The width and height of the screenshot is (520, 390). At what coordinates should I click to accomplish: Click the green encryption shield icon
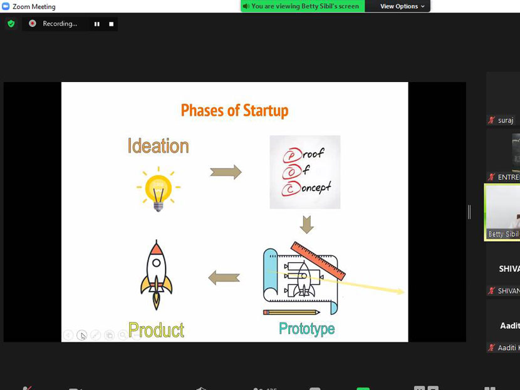[11, 24]
